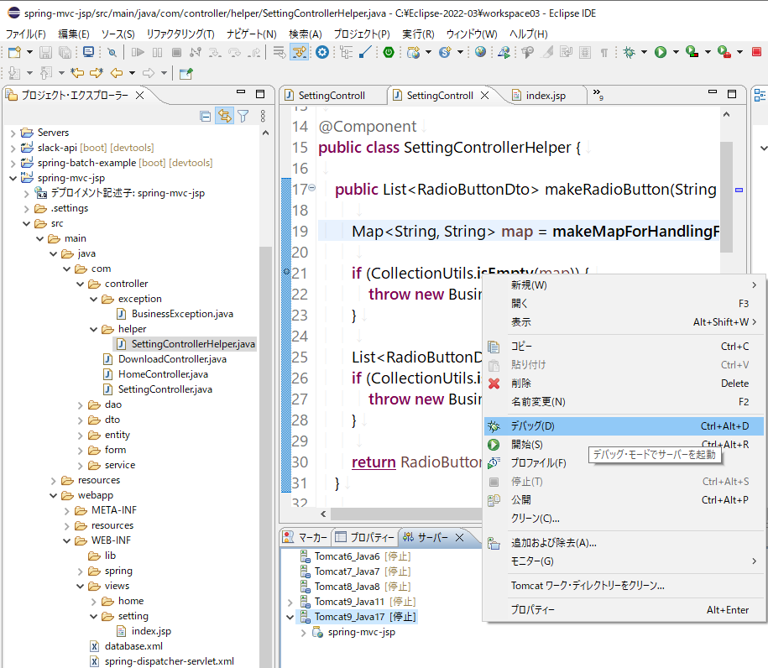The width and height of the screenshot is (768, 668).
Task: Open the Back history dropdown arrow
Action: pos(132,73)
